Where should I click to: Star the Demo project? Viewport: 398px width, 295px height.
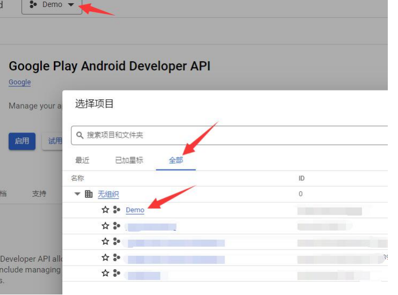click(x=105, y=210)
